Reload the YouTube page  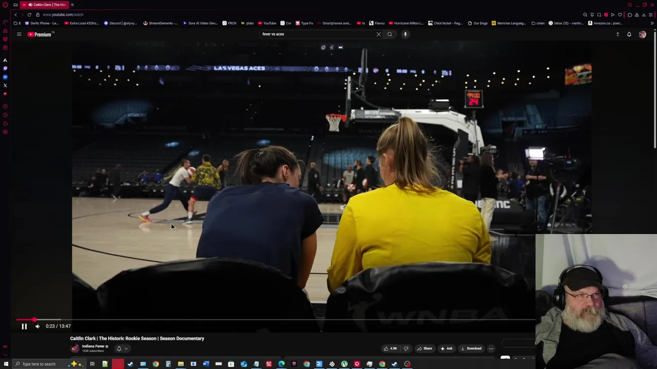29,14
